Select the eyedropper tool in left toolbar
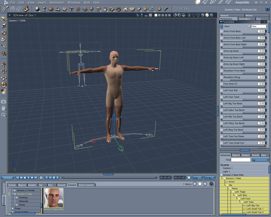 pos(4,46)
